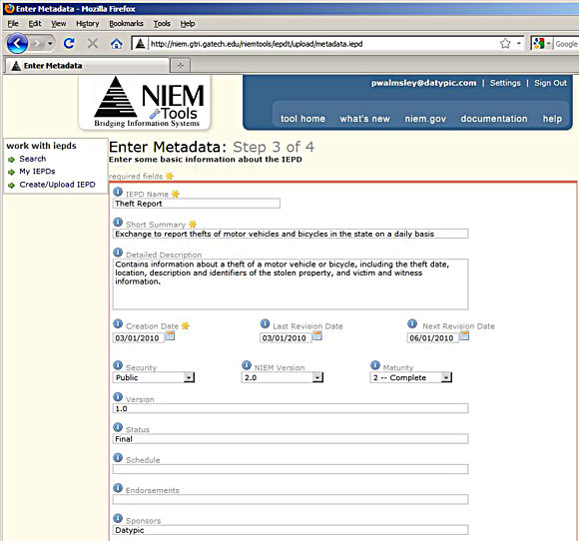The image size is (579, 541).
Task: Open the History menu
Action: (x=88, y=24)
